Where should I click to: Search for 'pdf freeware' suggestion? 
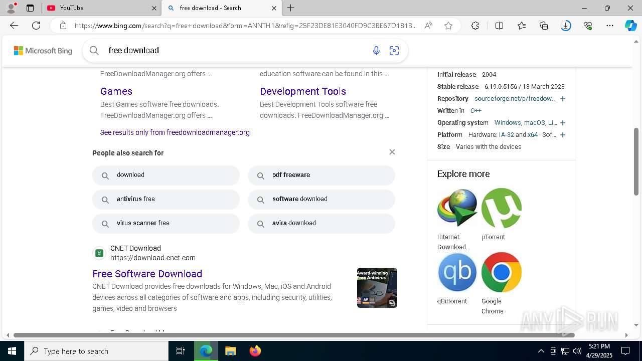coord(322,175)
